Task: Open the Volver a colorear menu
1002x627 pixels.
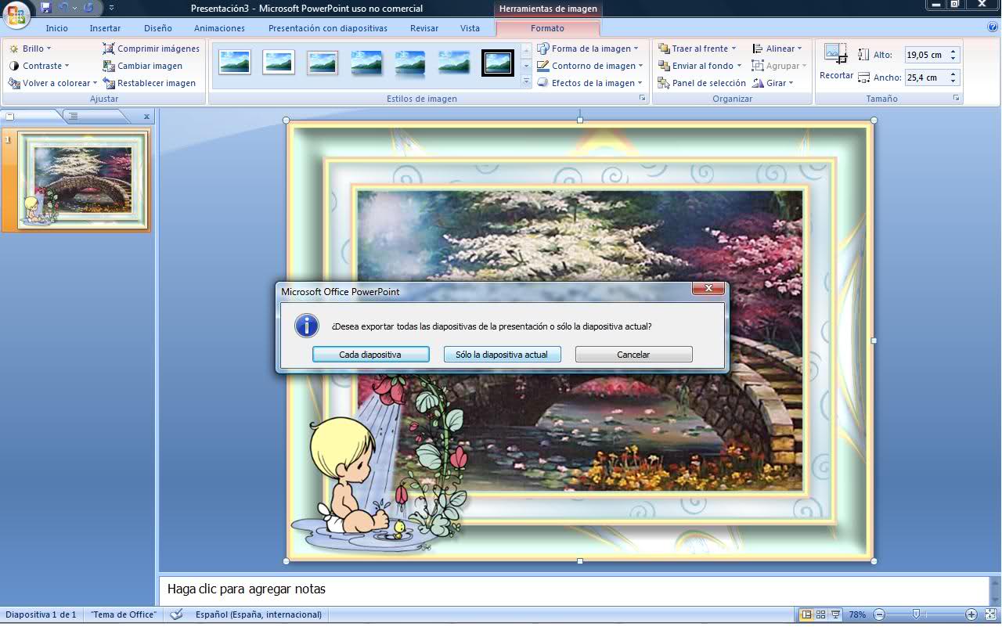Action: pos(52,83)
